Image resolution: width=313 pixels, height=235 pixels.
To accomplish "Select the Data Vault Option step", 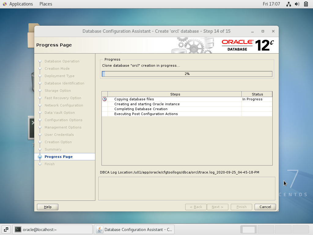I will (x=60, y=113).
